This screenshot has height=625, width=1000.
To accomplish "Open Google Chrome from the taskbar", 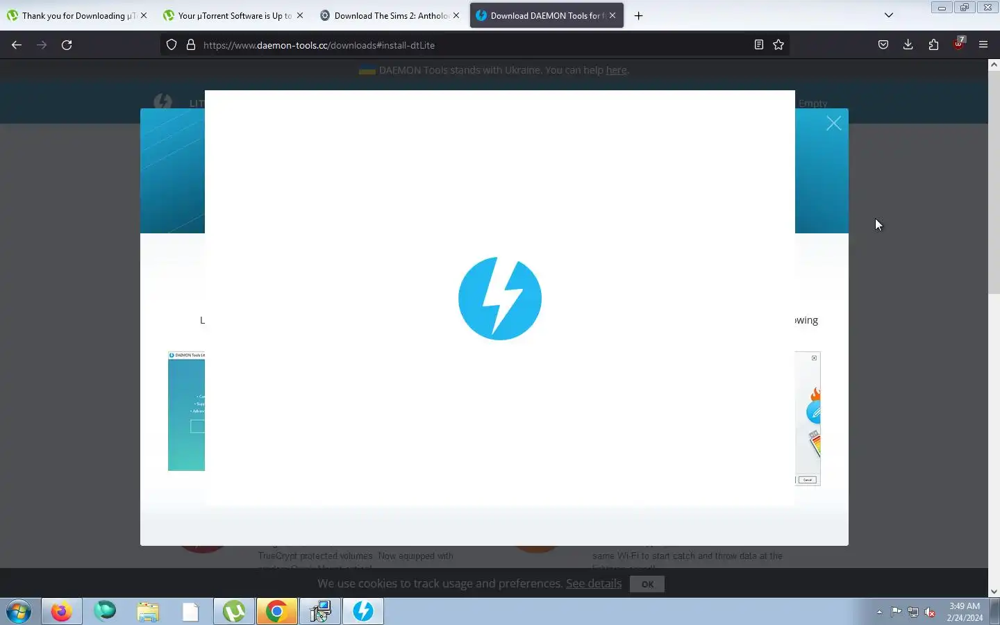I will click(277, 612).
